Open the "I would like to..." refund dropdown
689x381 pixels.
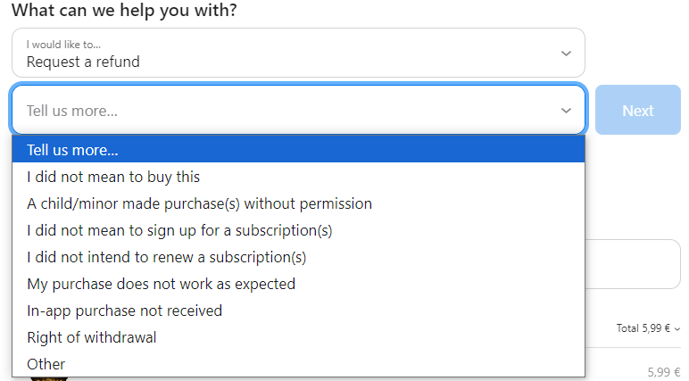tap(286, 53)
